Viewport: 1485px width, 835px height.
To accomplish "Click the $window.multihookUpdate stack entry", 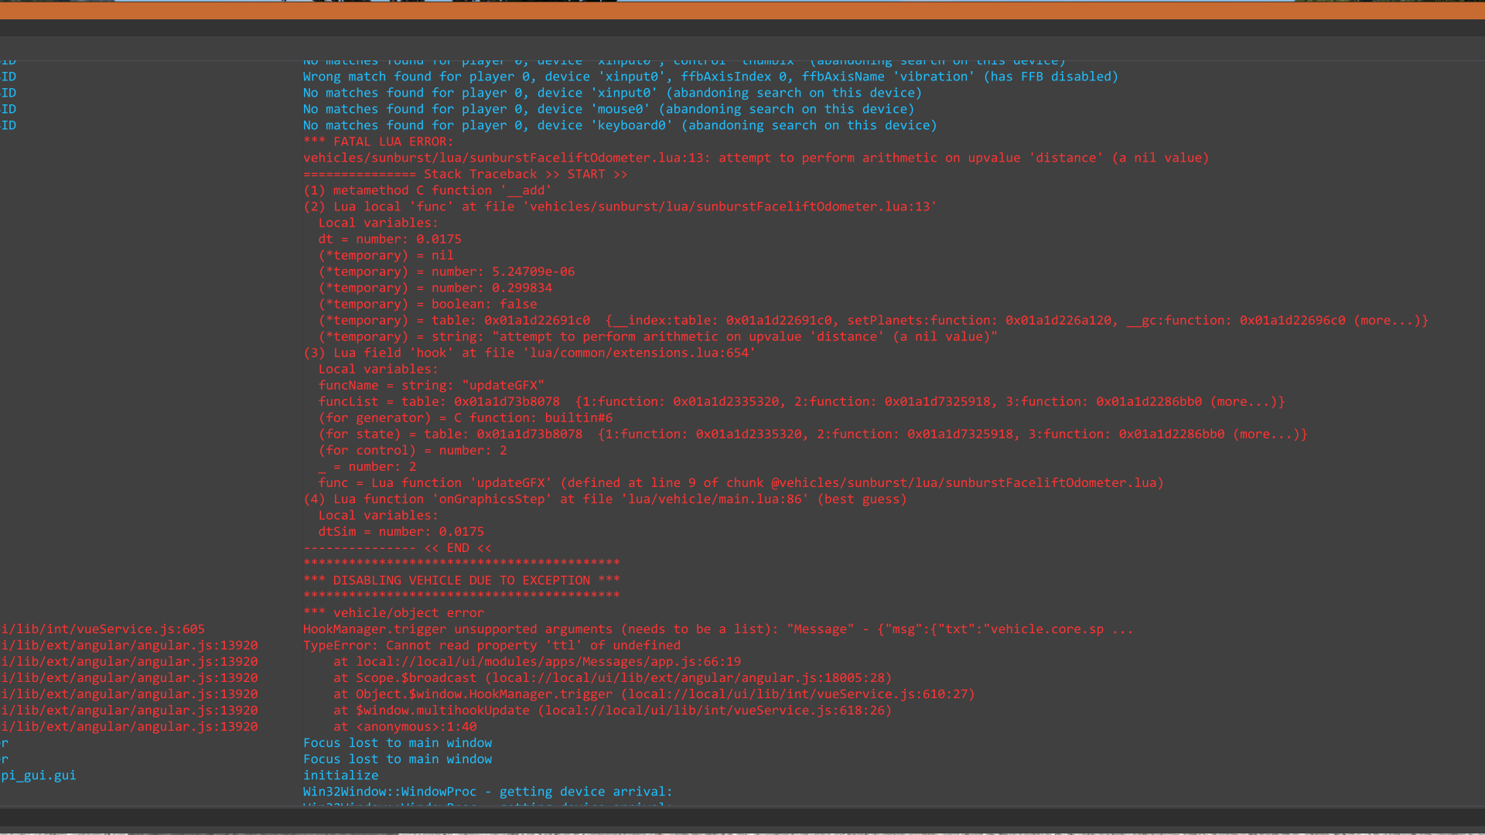I will pos(612,710).
